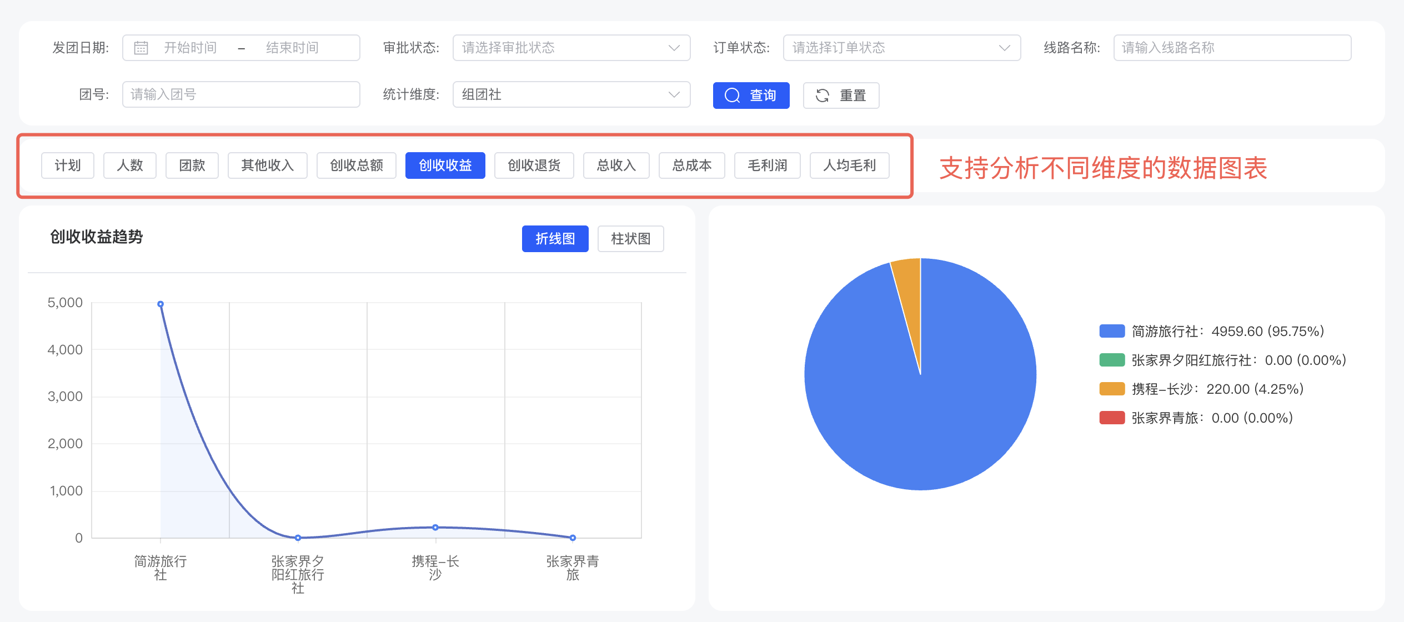Switch to the 毛利润 tab

tap(768, 165)
